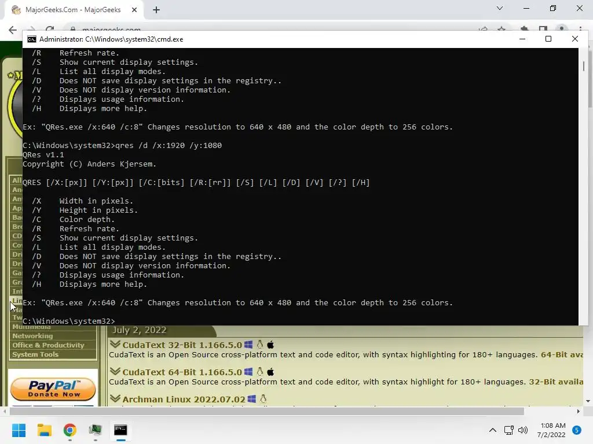
Task: Open the CudaText 64-Bit 1.166.5.0 link
Action: (x=182, y=372)
